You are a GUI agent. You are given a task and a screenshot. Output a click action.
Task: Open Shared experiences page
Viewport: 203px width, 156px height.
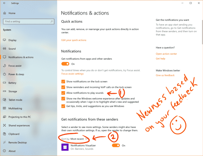pyautogui.click(x=19, y=125)
